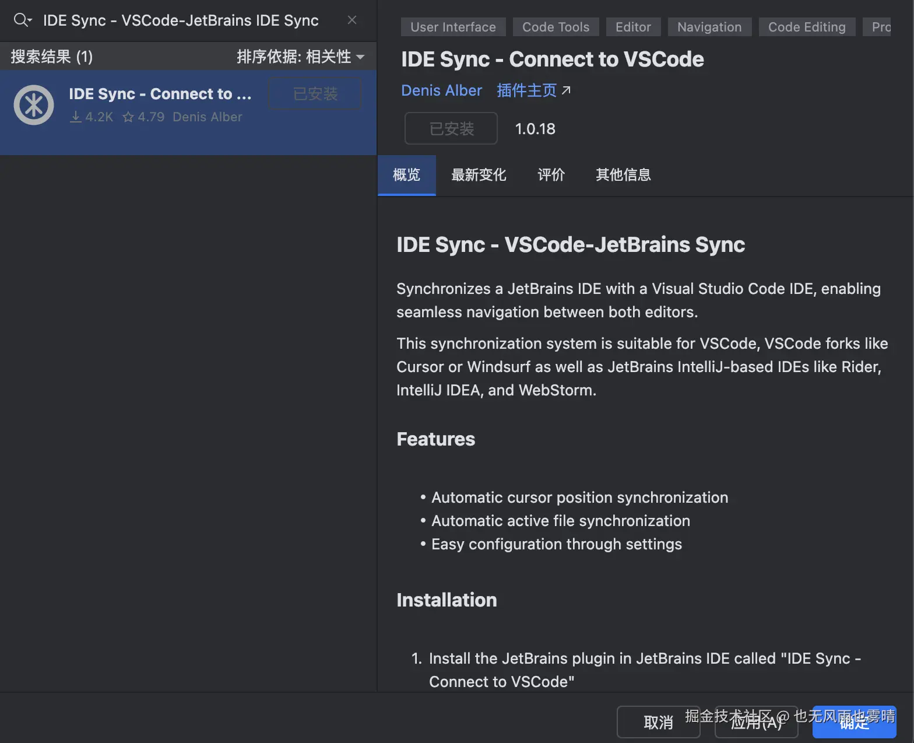Click the Navigation tag
The image size is (914, 743).
coord(709,27)
